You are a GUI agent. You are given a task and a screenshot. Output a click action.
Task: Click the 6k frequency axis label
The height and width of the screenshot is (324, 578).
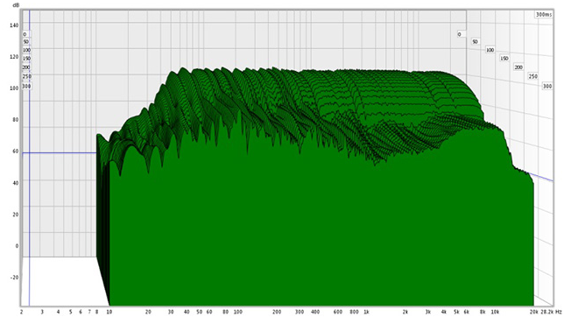pos(466,312)
